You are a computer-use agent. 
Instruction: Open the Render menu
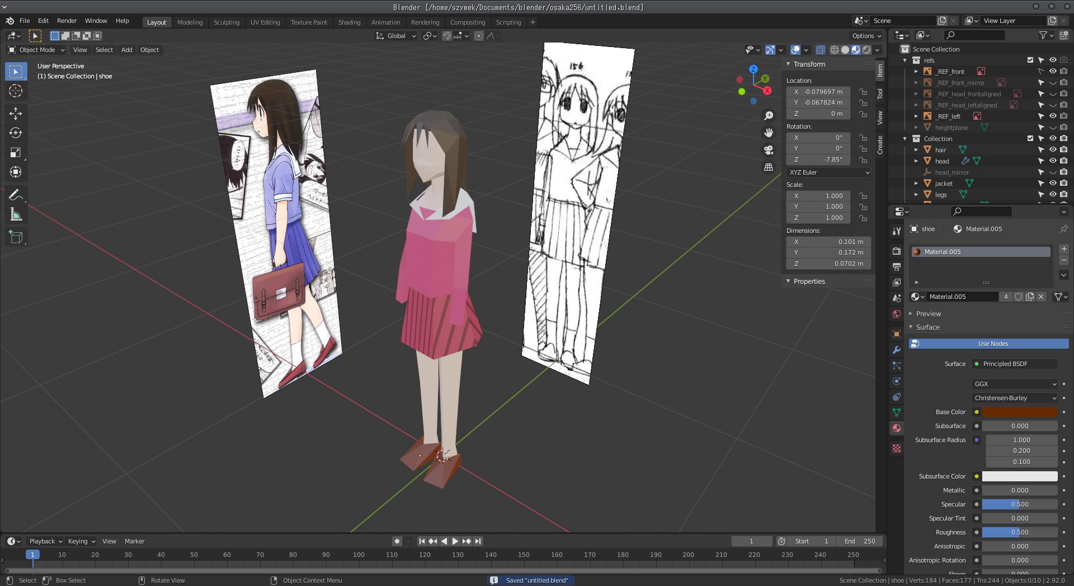tap(67, 21)
